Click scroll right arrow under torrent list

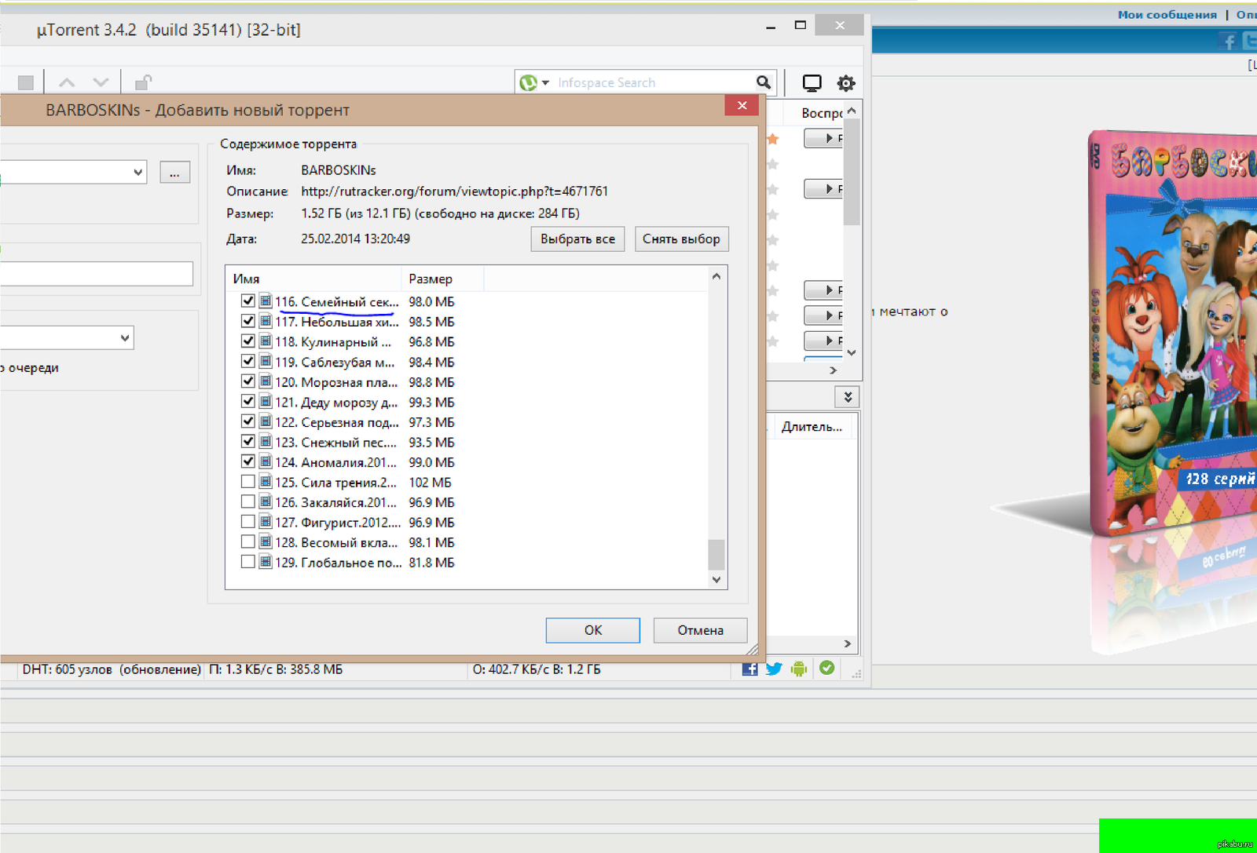tap(833, 370)
